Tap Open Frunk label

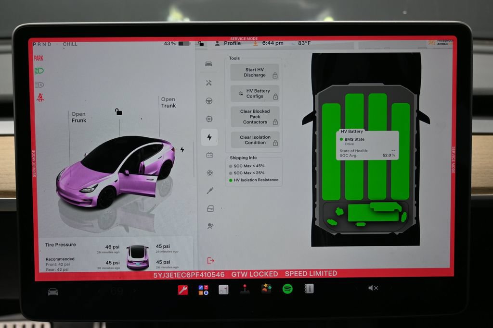point(78,117)
